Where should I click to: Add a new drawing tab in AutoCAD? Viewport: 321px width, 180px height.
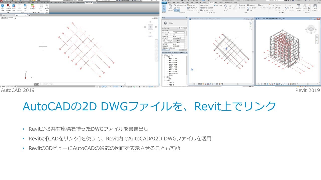[29, 15]
